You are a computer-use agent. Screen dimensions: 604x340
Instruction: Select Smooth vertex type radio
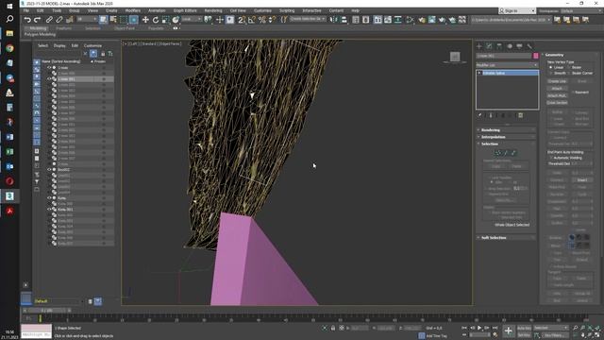551,73
